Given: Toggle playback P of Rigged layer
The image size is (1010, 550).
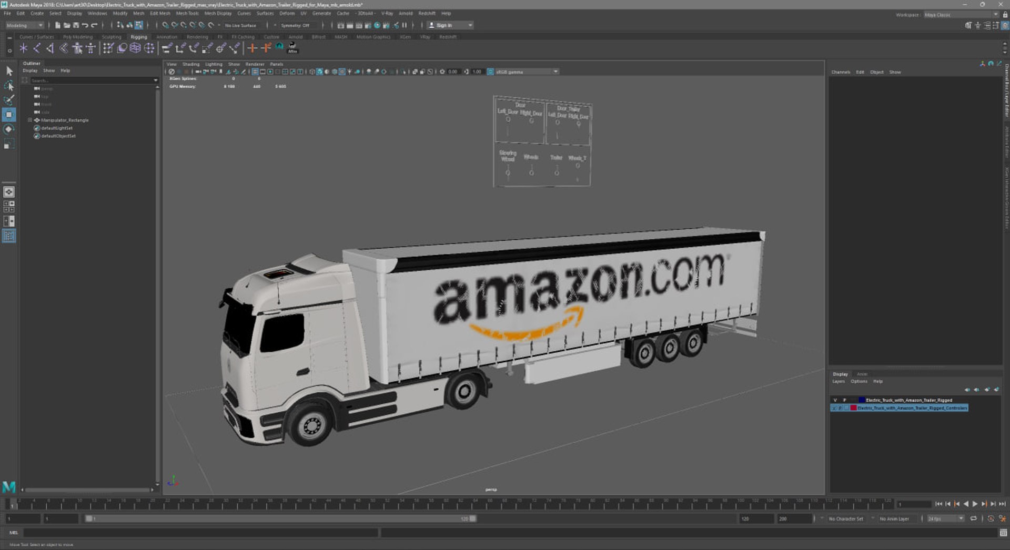Looking at the screenshot, I should point(844,400).
